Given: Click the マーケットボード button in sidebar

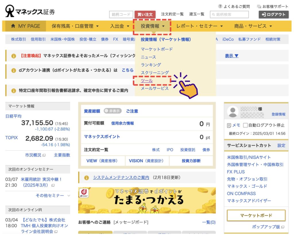Looking at the screenshot, I should pos(256,215).
